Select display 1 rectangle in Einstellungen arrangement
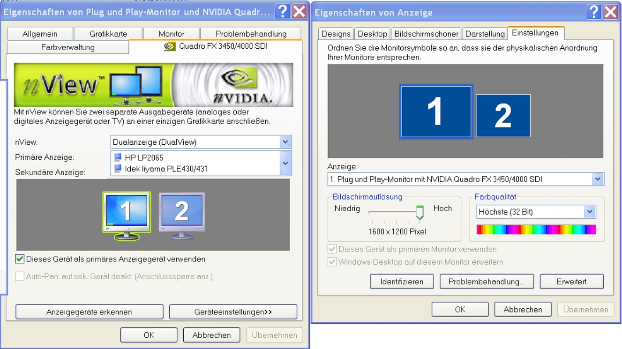This screenshot has width=622, height=349. (x=436, y=111)
